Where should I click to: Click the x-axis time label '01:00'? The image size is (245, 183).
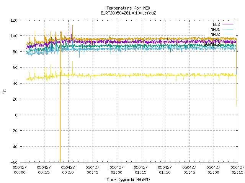116,172
